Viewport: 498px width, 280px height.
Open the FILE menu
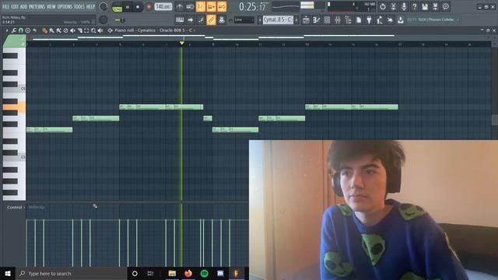pos(5,7)
